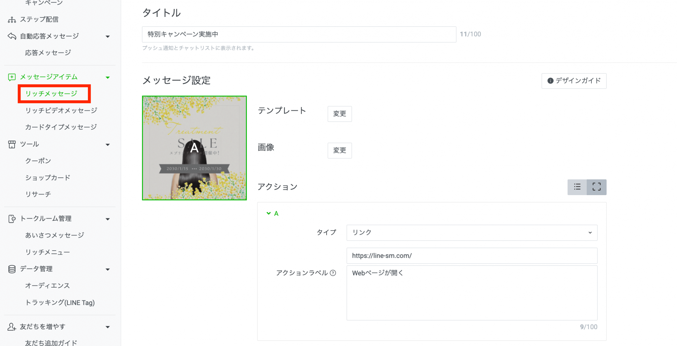
Task: Click the SALE image preview thumbnail
Action: [x=194, y=148]
